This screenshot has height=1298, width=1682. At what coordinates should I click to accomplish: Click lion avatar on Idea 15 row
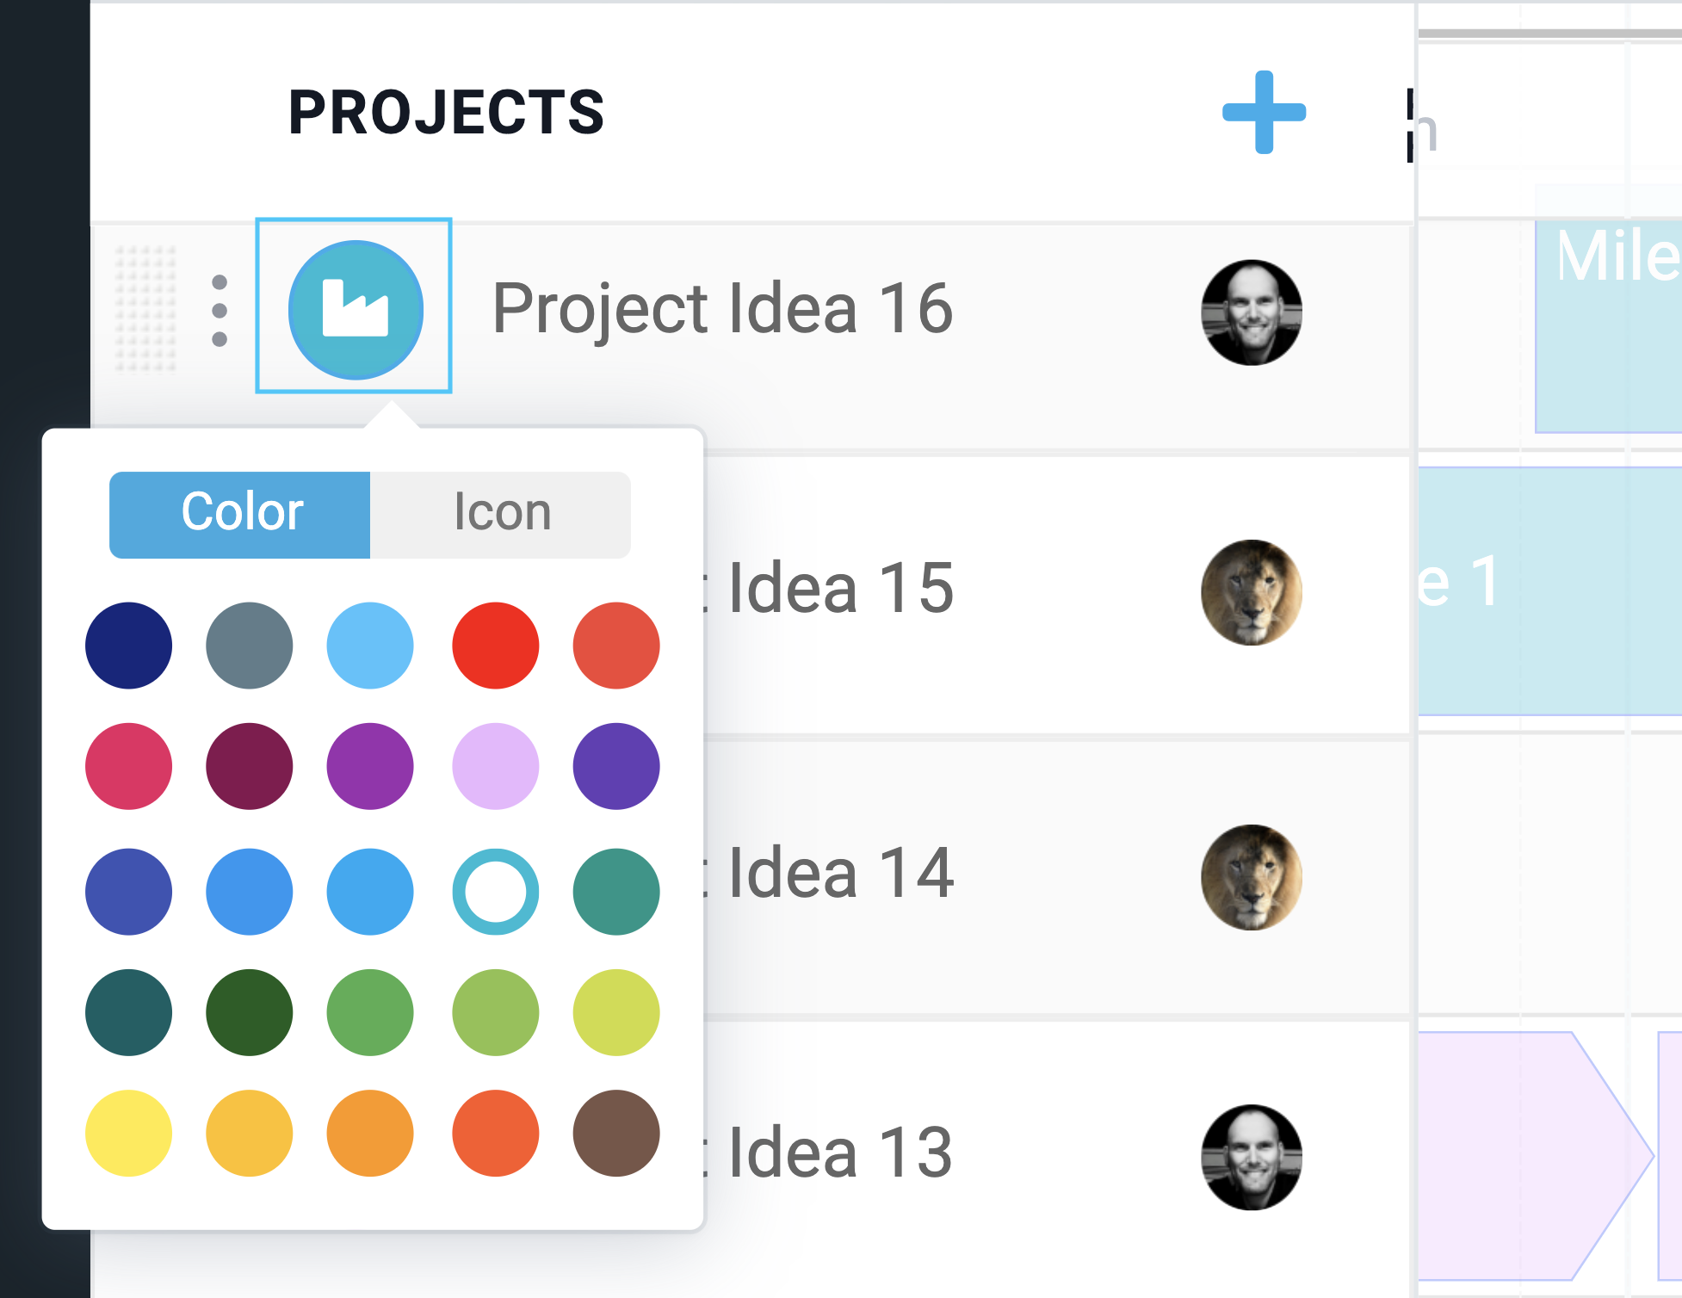(1252, 592)
